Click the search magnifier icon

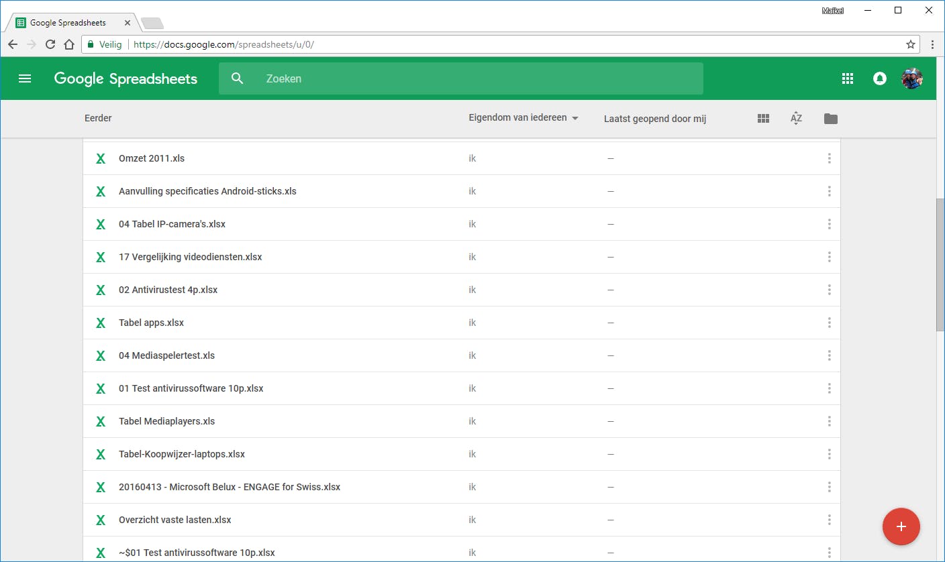(x=237, y=78)
